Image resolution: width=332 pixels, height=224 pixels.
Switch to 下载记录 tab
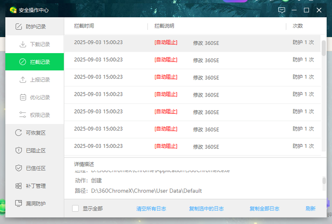pos(35,44)
